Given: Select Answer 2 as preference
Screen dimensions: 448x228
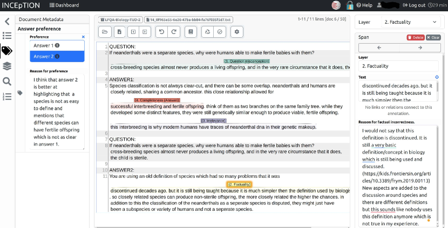Looking at the screenshot, I should [57, 56].
